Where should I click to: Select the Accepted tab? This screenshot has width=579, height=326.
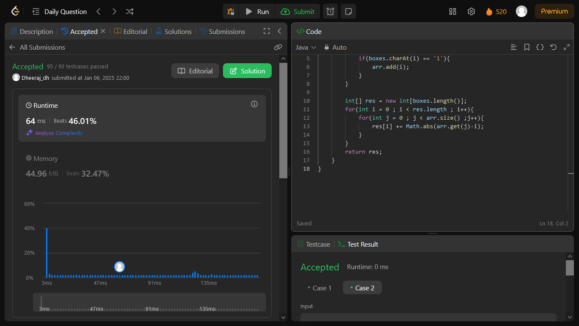click(x=80, y=31)
